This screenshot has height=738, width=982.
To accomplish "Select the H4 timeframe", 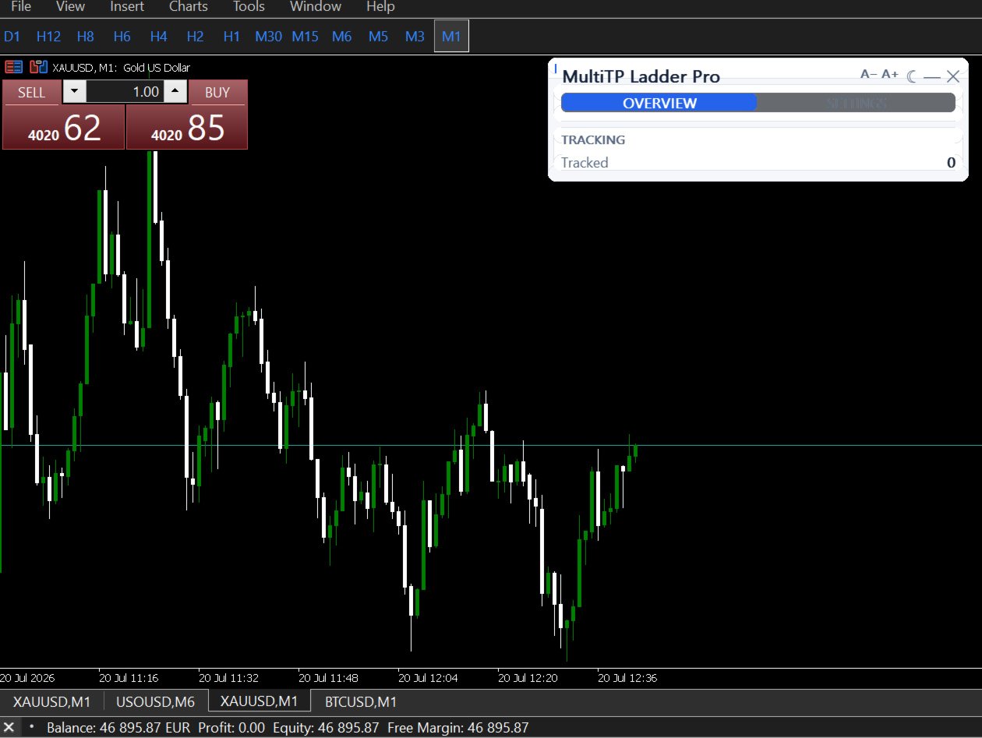I will (x=159, y=36).
